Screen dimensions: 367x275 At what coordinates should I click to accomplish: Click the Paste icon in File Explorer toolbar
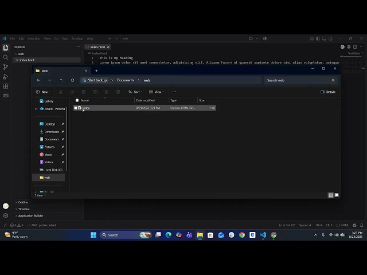[84, 92]
